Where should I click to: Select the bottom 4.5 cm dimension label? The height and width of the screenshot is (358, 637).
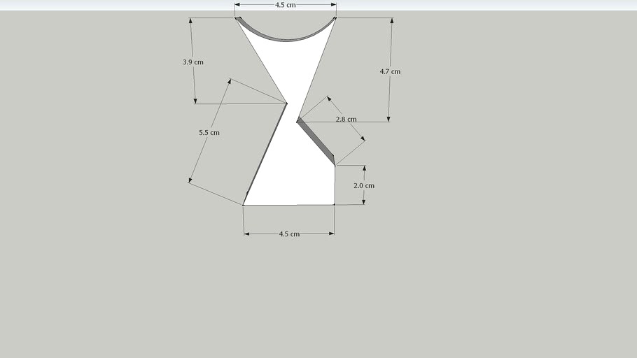tap(289, 234)
